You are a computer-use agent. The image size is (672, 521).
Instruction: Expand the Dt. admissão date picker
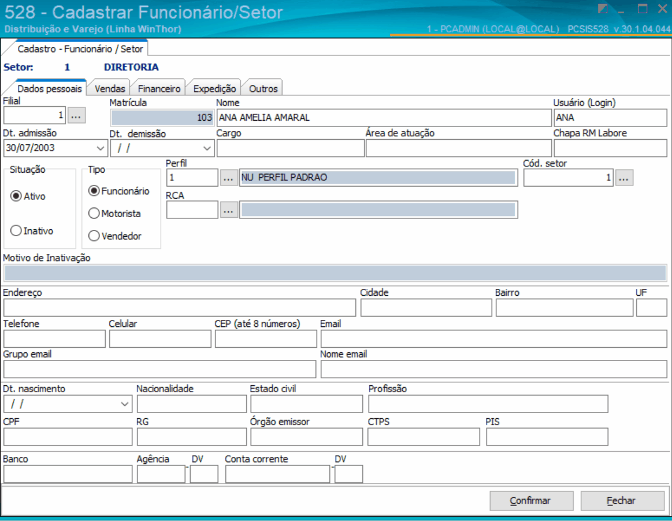click(101, 148)
